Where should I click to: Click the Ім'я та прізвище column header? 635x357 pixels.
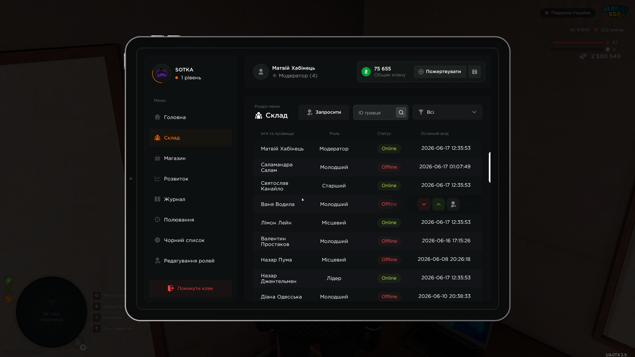click(x=277, y=133)
